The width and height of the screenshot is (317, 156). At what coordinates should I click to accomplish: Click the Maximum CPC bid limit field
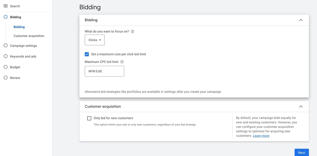(x=104, y=71)
